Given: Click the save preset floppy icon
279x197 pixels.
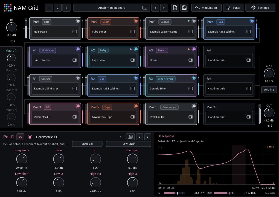Looking at the screenshot, I should [x=184, y=8].
